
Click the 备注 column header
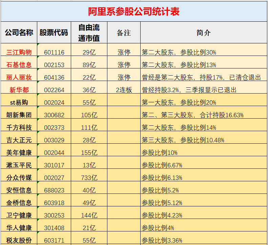[x=124, y=33]
